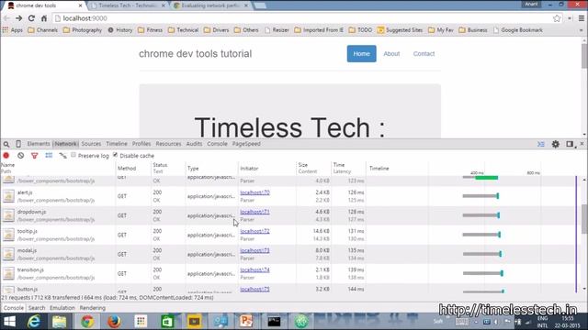This screenshot has height=330, width=588.
Task: Switch to the Sources panel tab
Action: (91, 144)
